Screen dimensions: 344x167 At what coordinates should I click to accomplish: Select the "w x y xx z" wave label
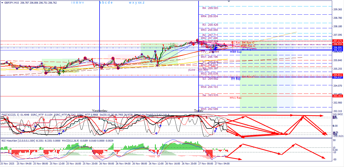pyautogui.click(x=137, y=3)
